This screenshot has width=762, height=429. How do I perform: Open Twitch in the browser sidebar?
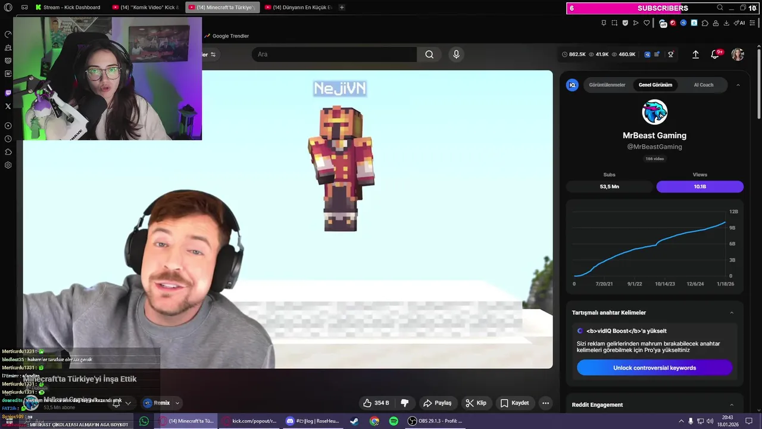pos(8,93)
